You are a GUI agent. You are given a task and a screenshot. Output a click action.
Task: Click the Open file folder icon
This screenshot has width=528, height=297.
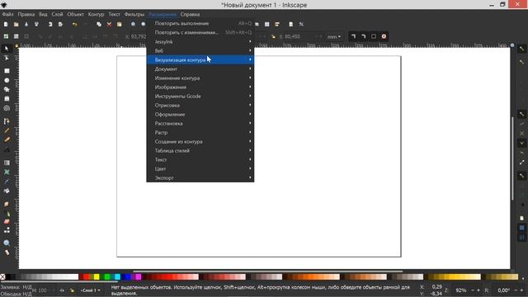[16, 24]
